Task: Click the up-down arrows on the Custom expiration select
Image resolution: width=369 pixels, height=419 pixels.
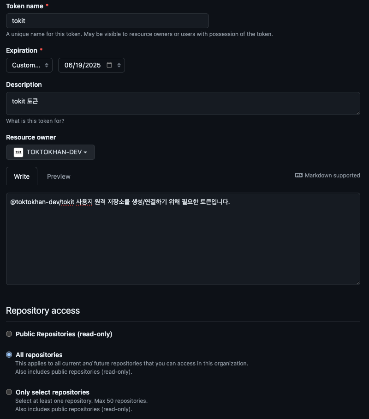Action: 47,65
